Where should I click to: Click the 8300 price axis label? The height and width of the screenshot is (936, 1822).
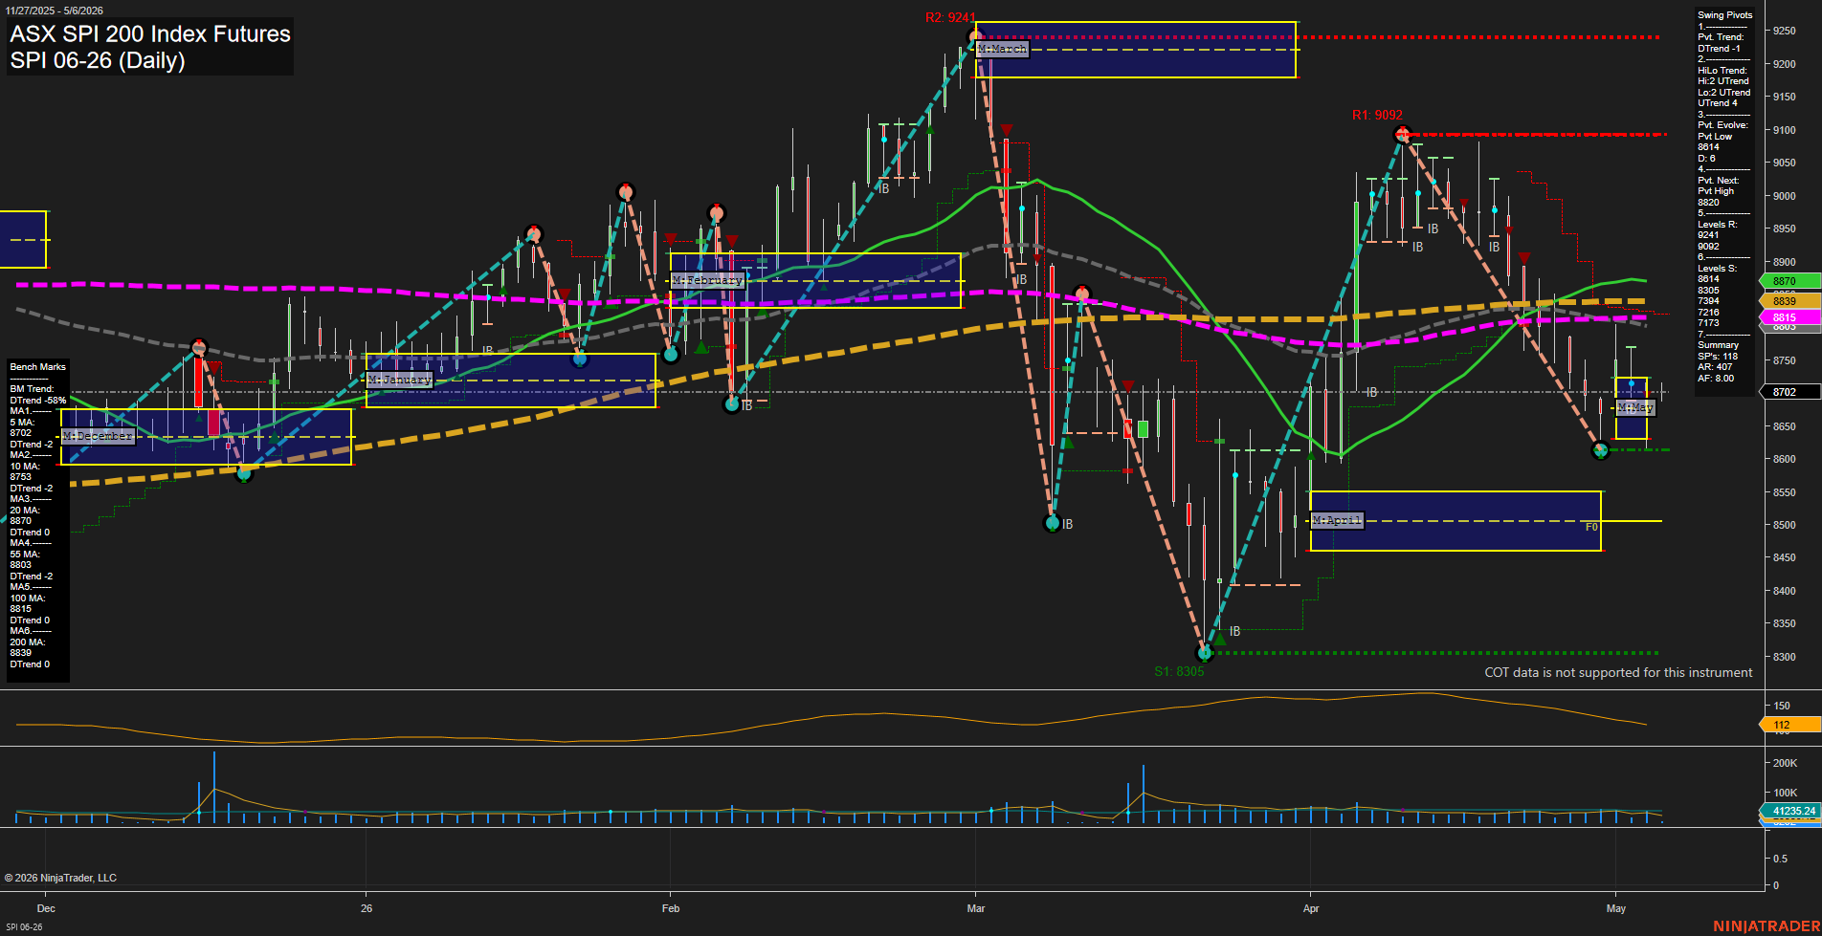pos(1784,657)
